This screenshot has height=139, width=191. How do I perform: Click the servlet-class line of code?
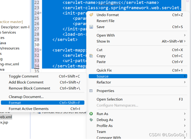(122, 8)
